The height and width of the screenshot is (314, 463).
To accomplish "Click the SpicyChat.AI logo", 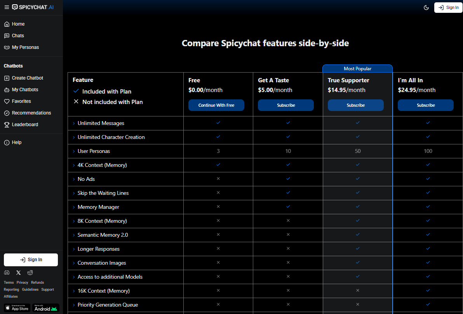I will tap(33, 7).
